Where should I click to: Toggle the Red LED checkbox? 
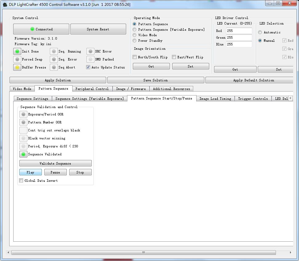coord(284,41)
